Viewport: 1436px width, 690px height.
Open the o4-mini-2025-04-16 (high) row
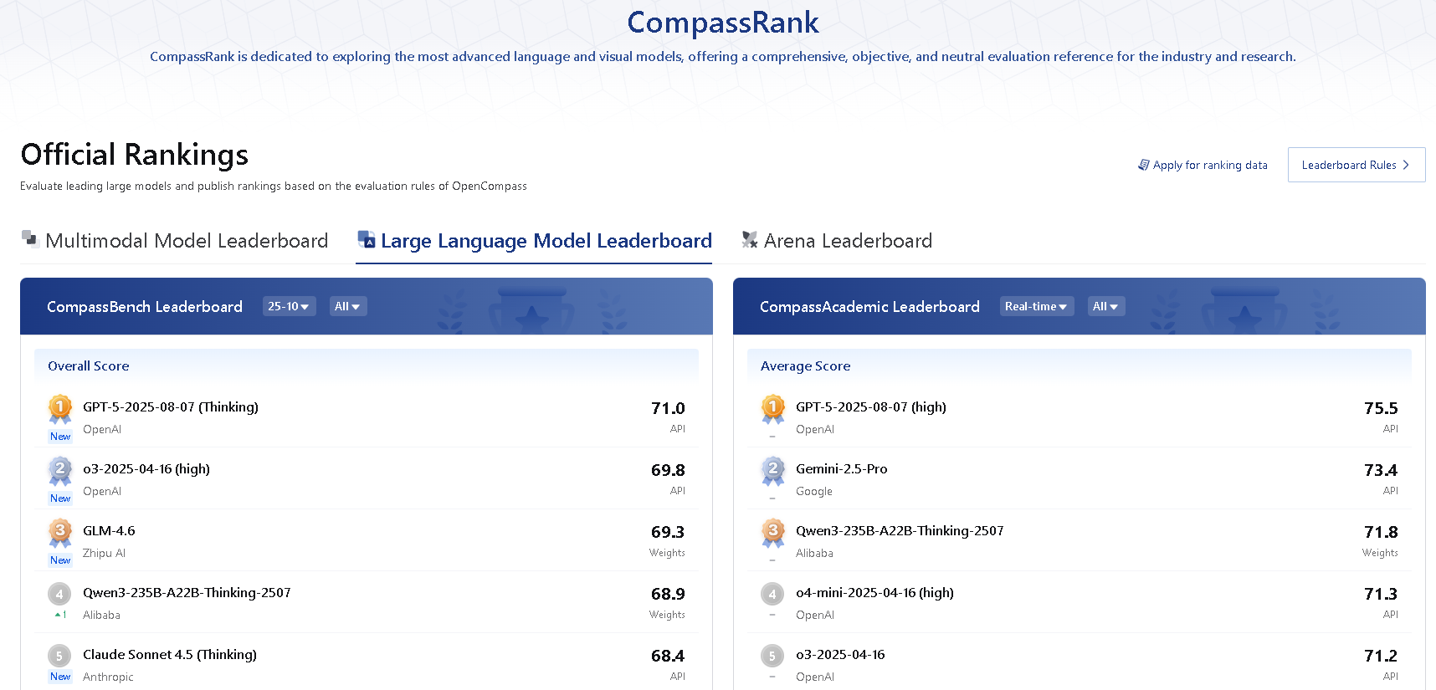point(1080,602)
